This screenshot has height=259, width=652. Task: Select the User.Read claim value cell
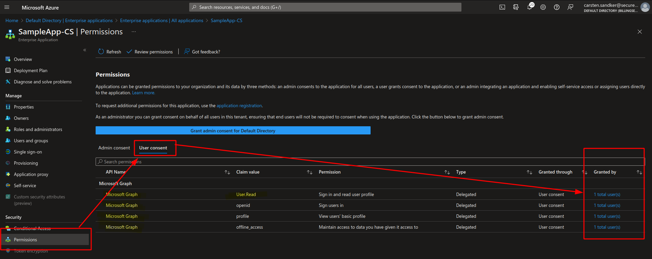pos(246,194)
